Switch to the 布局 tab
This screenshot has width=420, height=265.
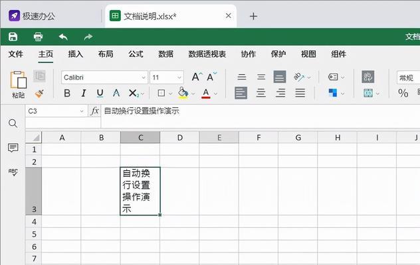(106, 54)
